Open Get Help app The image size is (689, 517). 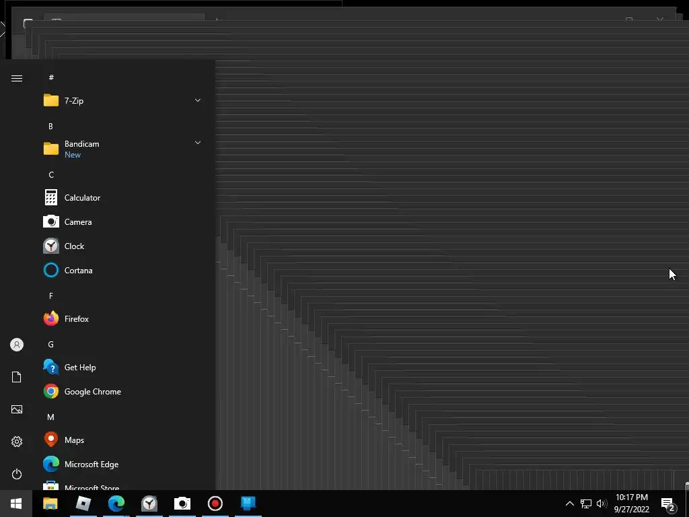pyautogui.click(x=122, y=368)
